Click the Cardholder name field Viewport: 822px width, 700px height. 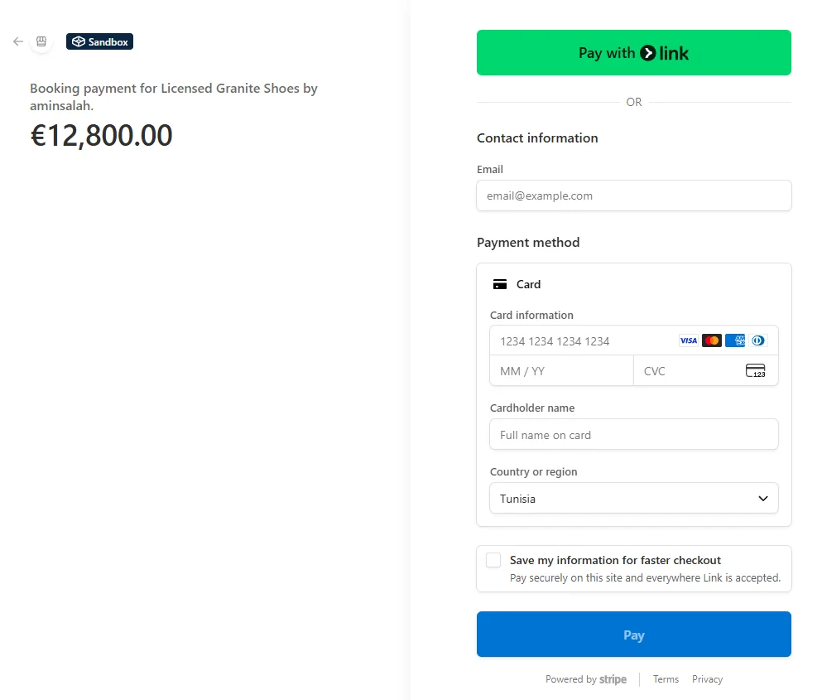pyautogui.click(x=633, y=434)
